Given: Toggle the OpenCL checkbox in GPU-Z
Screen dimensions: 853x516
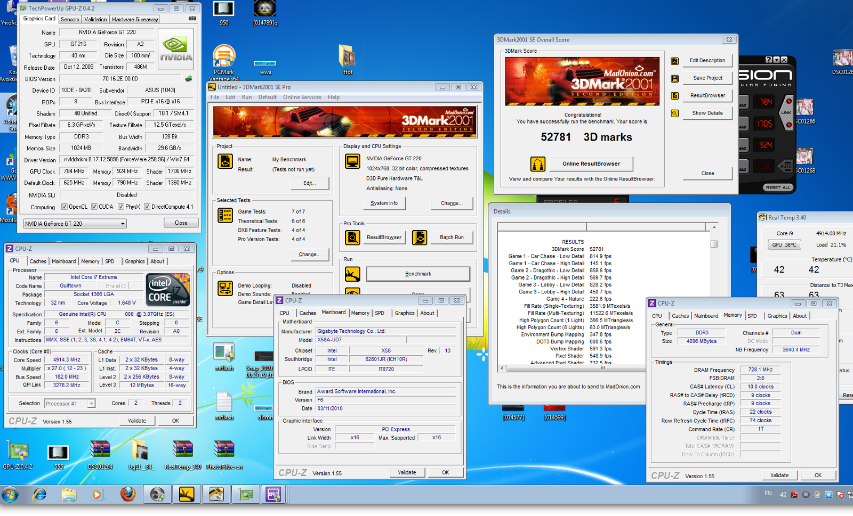Looking at the screenshot, I should [64, 207].
